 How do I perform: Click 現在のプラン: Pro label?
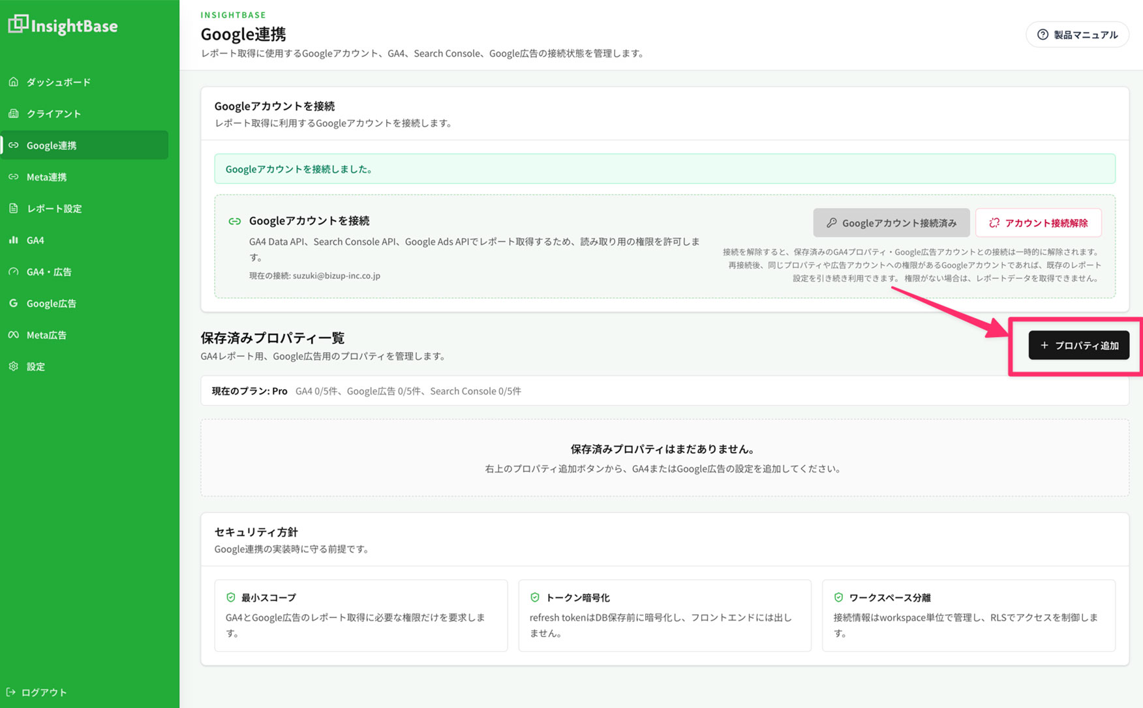[250, 391]
